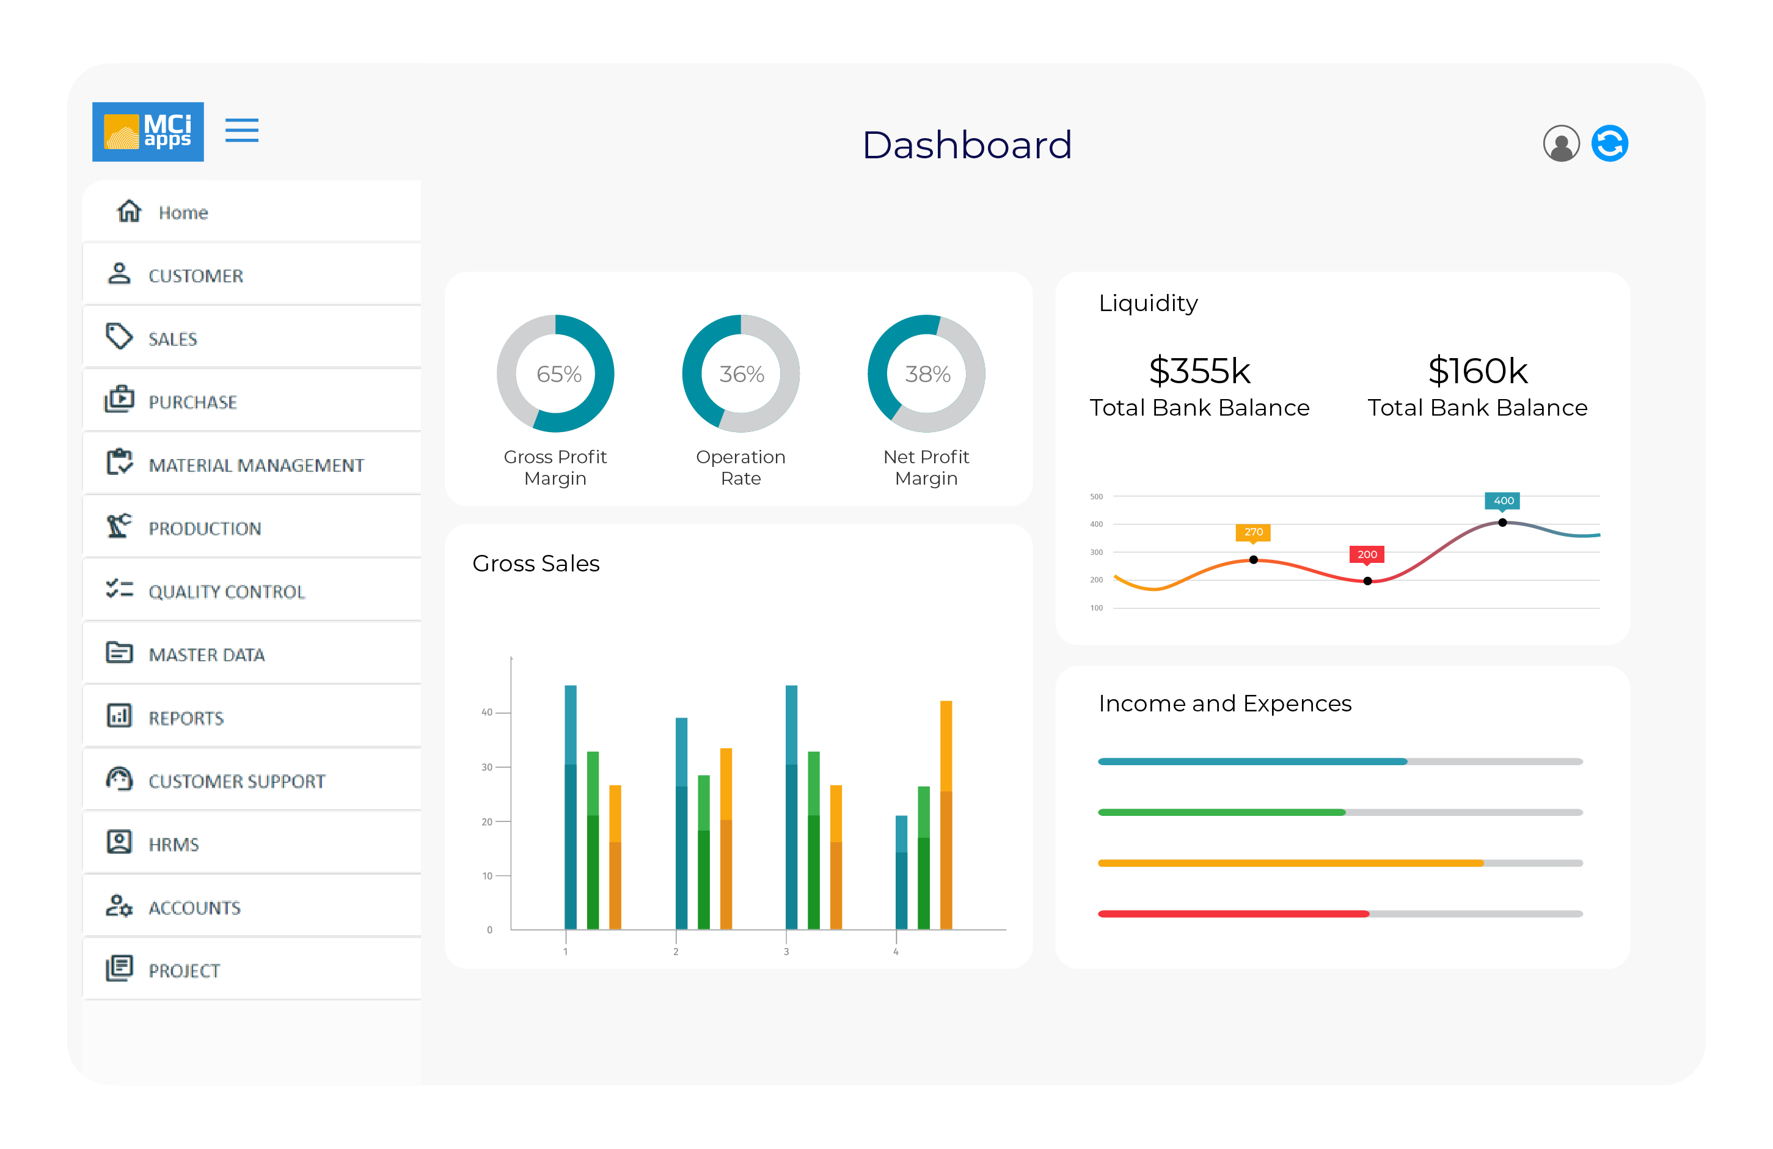
Task: Go to the REPORTS section
Action: tap(186, 718)
